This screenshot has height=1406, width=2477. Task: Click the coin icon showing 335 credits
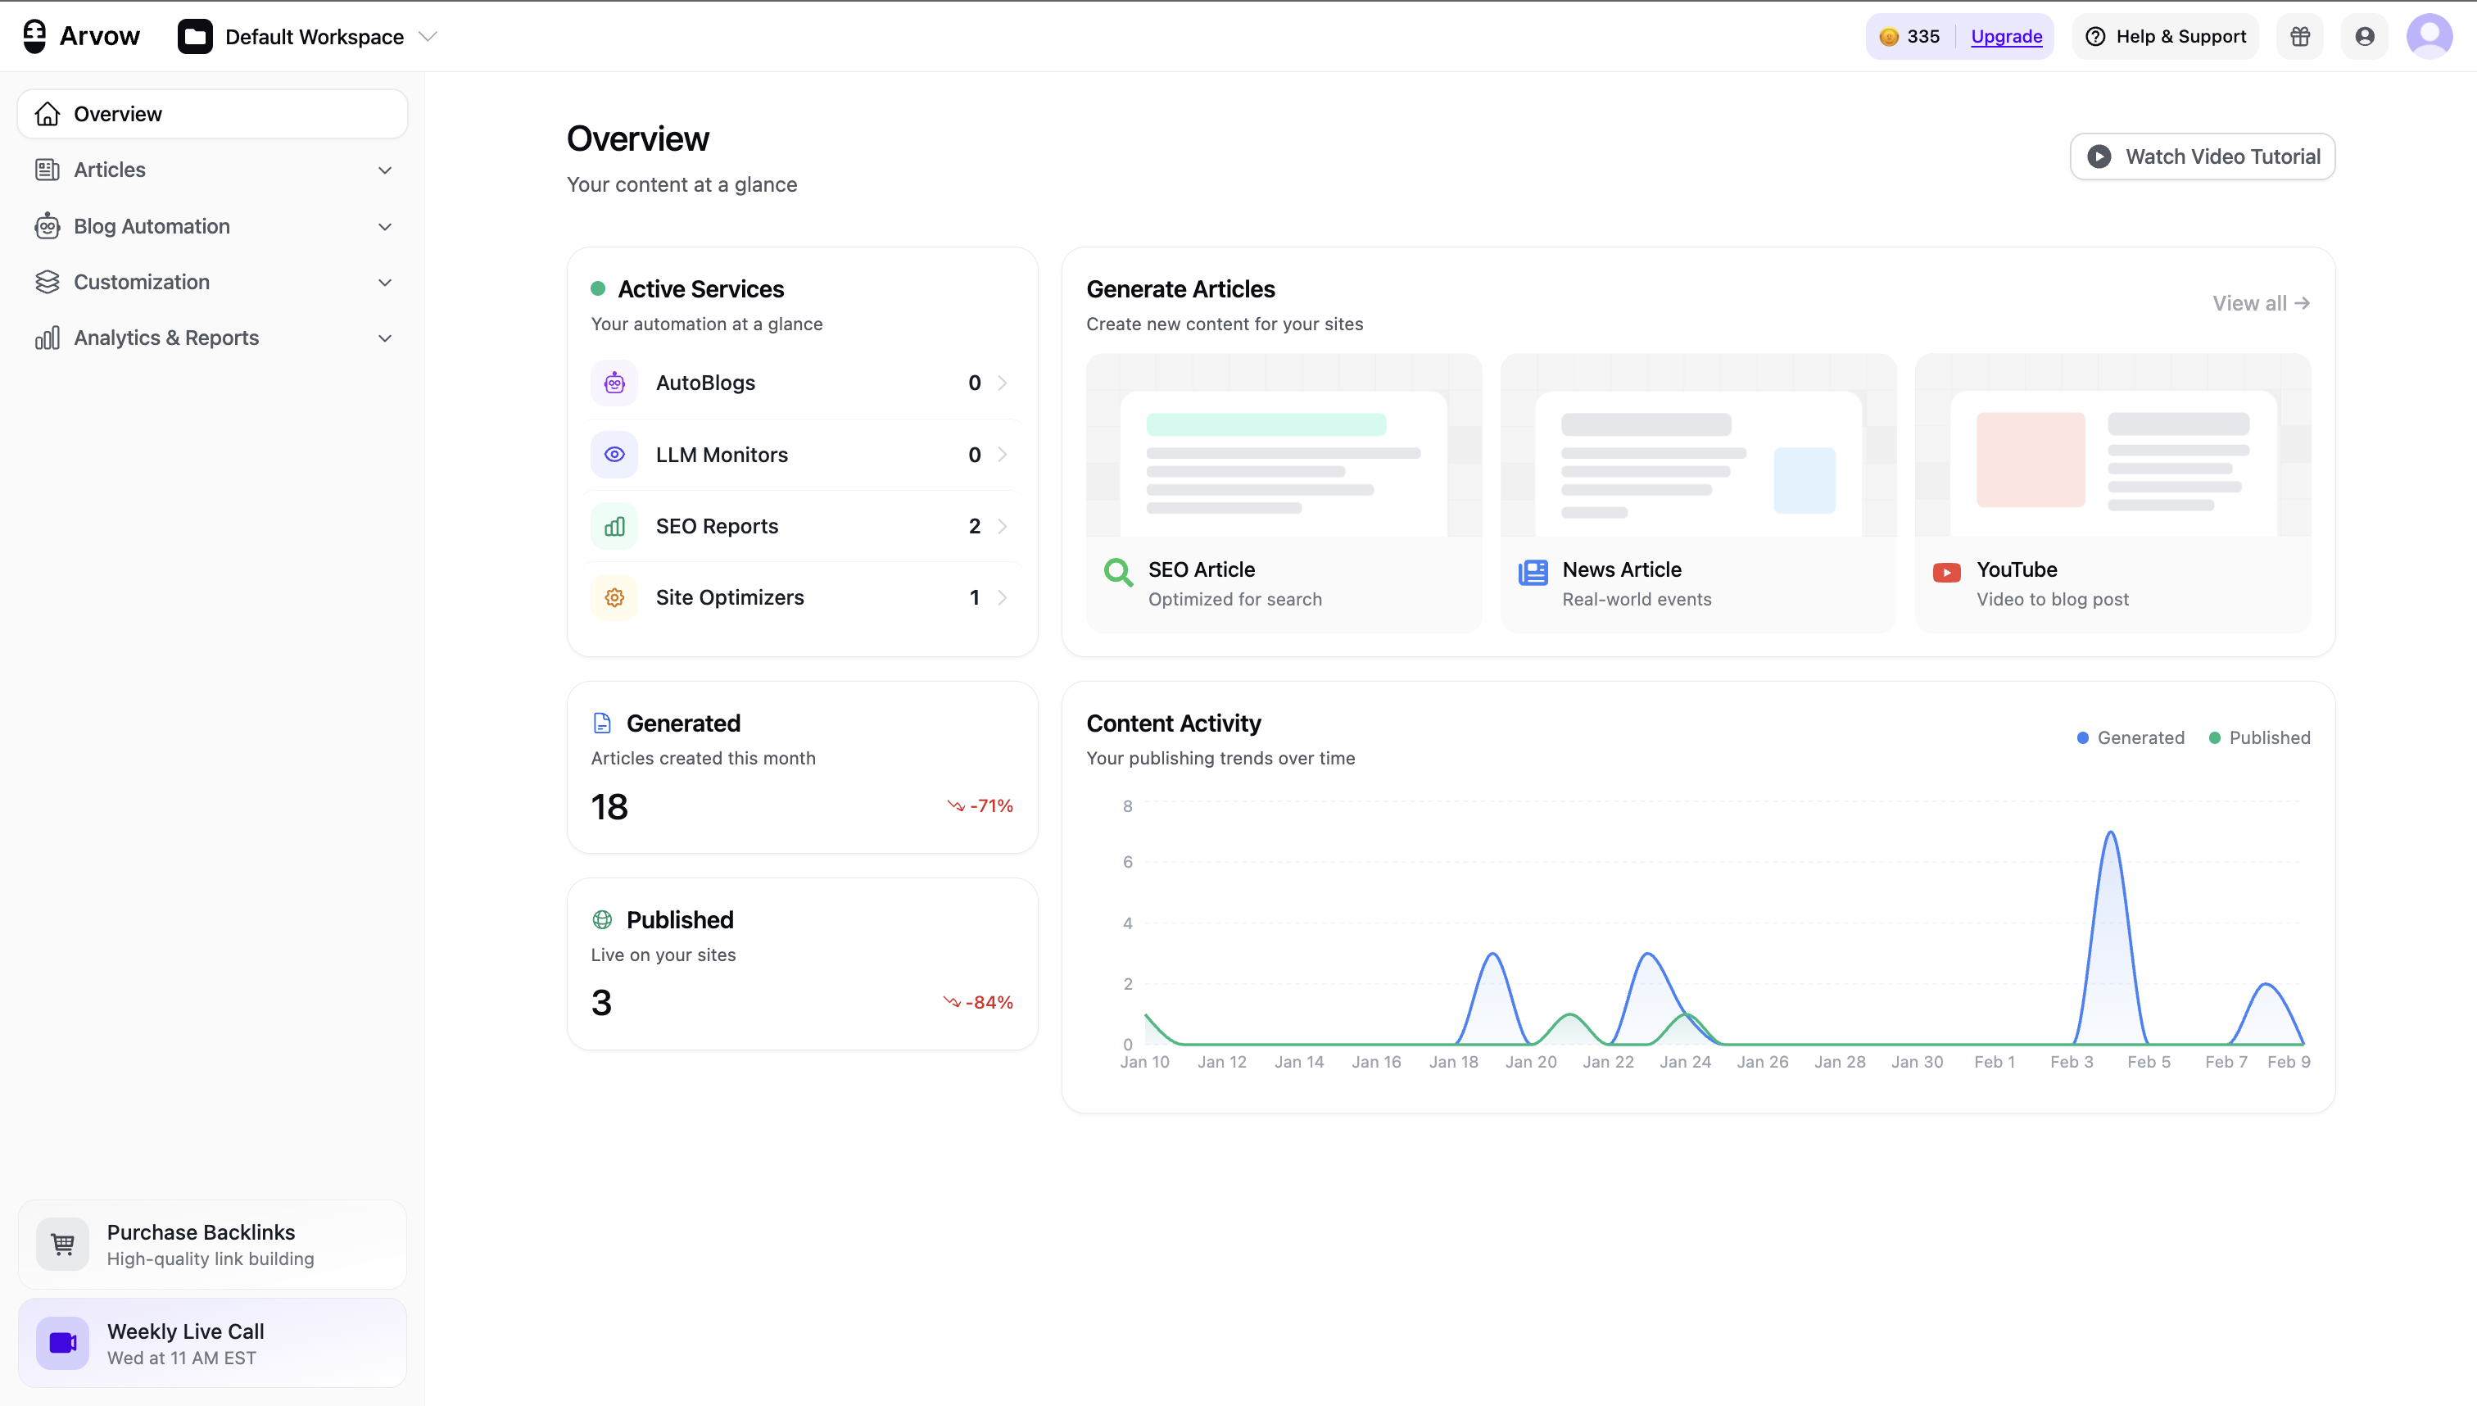[1891, 36]
